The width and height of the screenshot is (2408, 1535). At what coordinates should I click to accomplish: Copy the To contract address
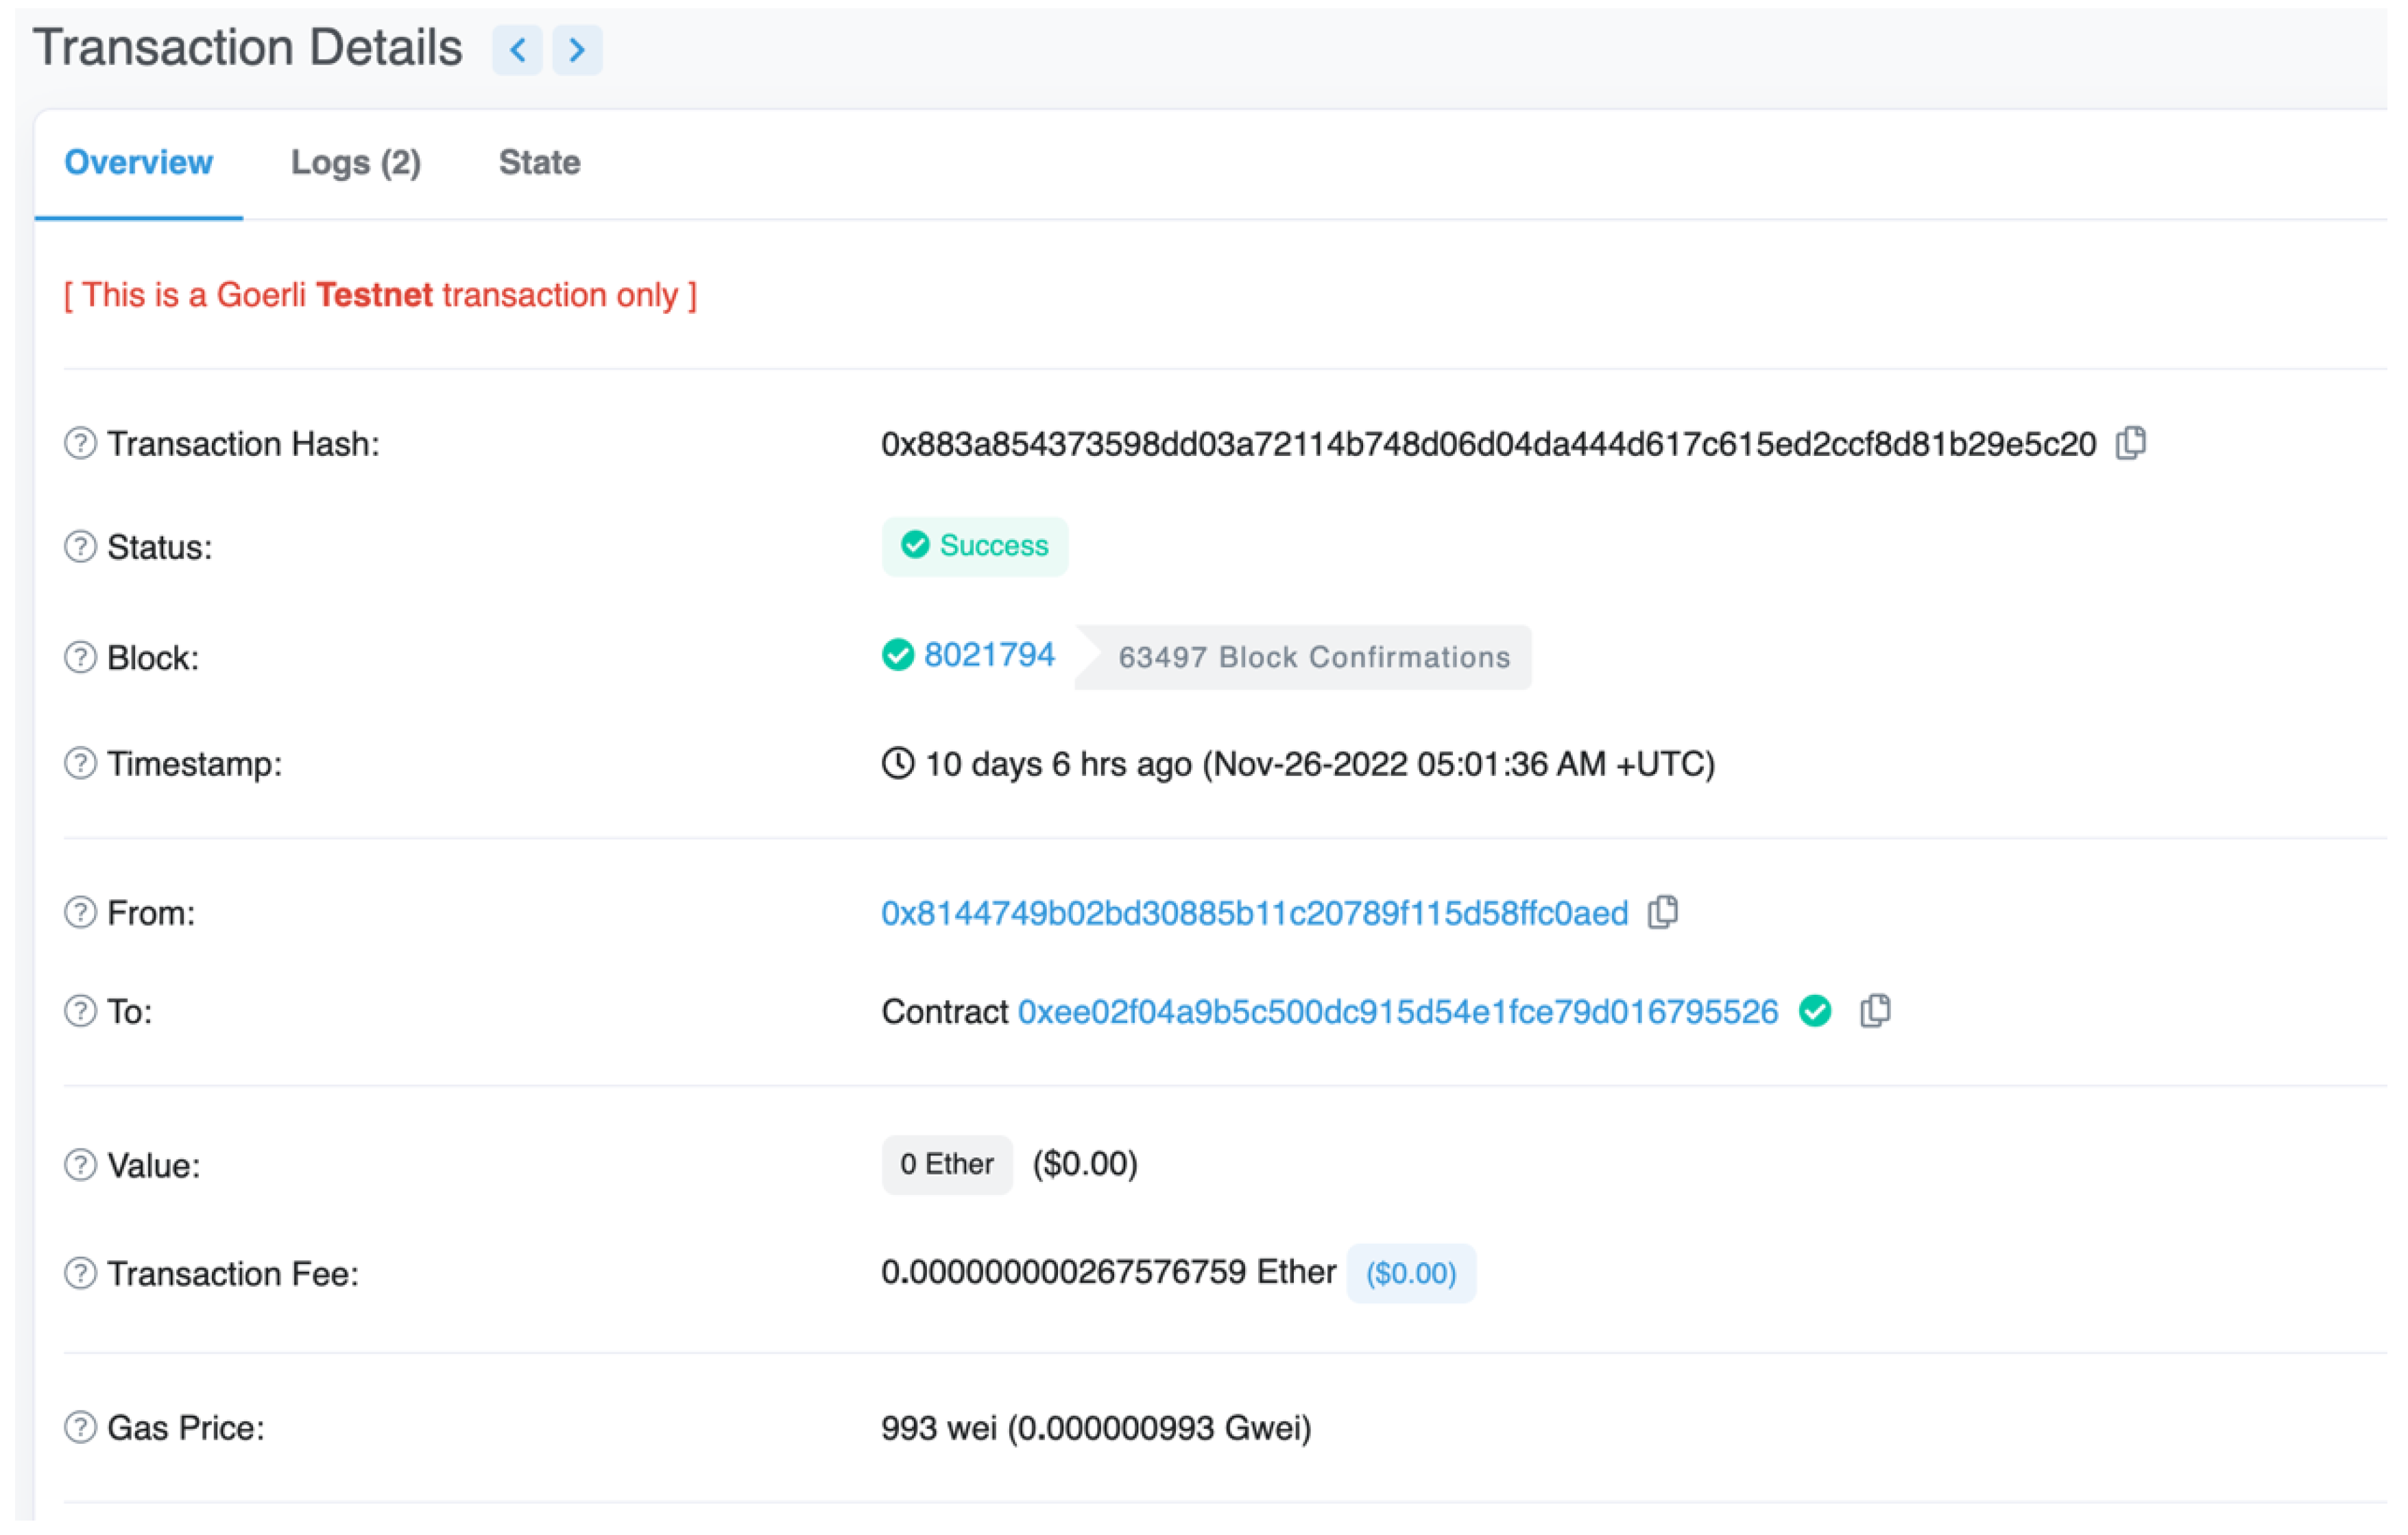coord(1875,1011)
